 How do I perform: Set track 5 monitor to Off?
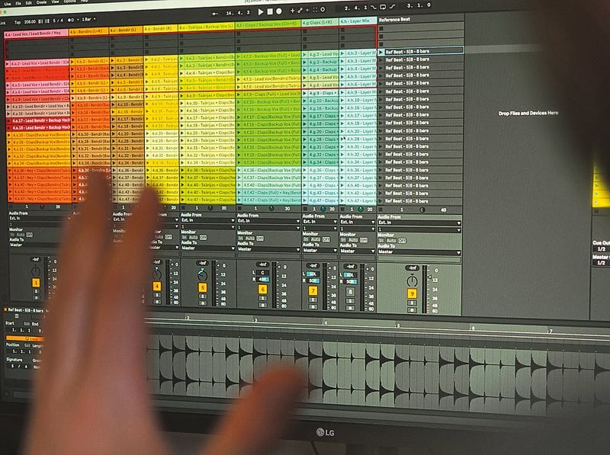tap(203, 237)
